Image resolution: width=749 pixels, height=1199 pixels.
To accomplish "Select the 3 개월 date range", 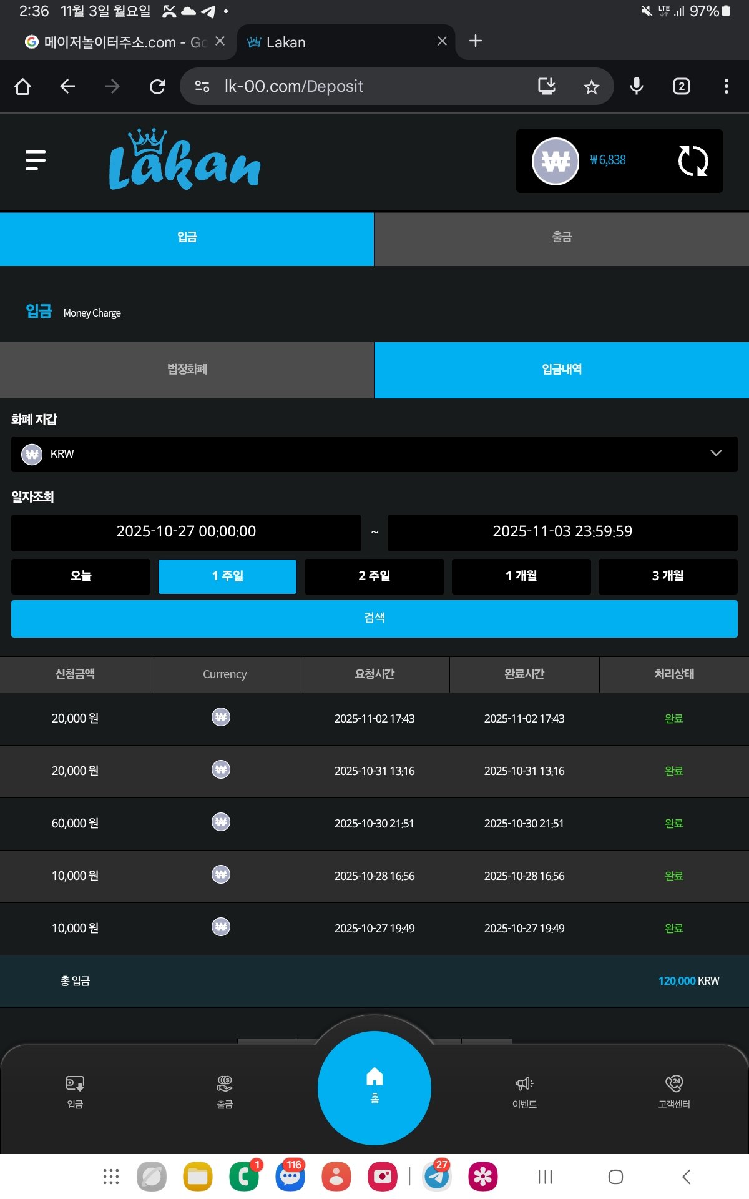I will click(x=667, y=576).
